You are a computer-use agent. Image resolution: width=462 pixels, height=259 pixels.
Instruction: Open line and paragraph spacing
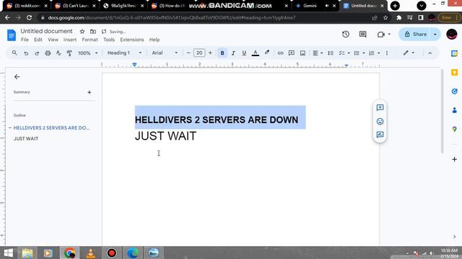click(x=331, y=53)
